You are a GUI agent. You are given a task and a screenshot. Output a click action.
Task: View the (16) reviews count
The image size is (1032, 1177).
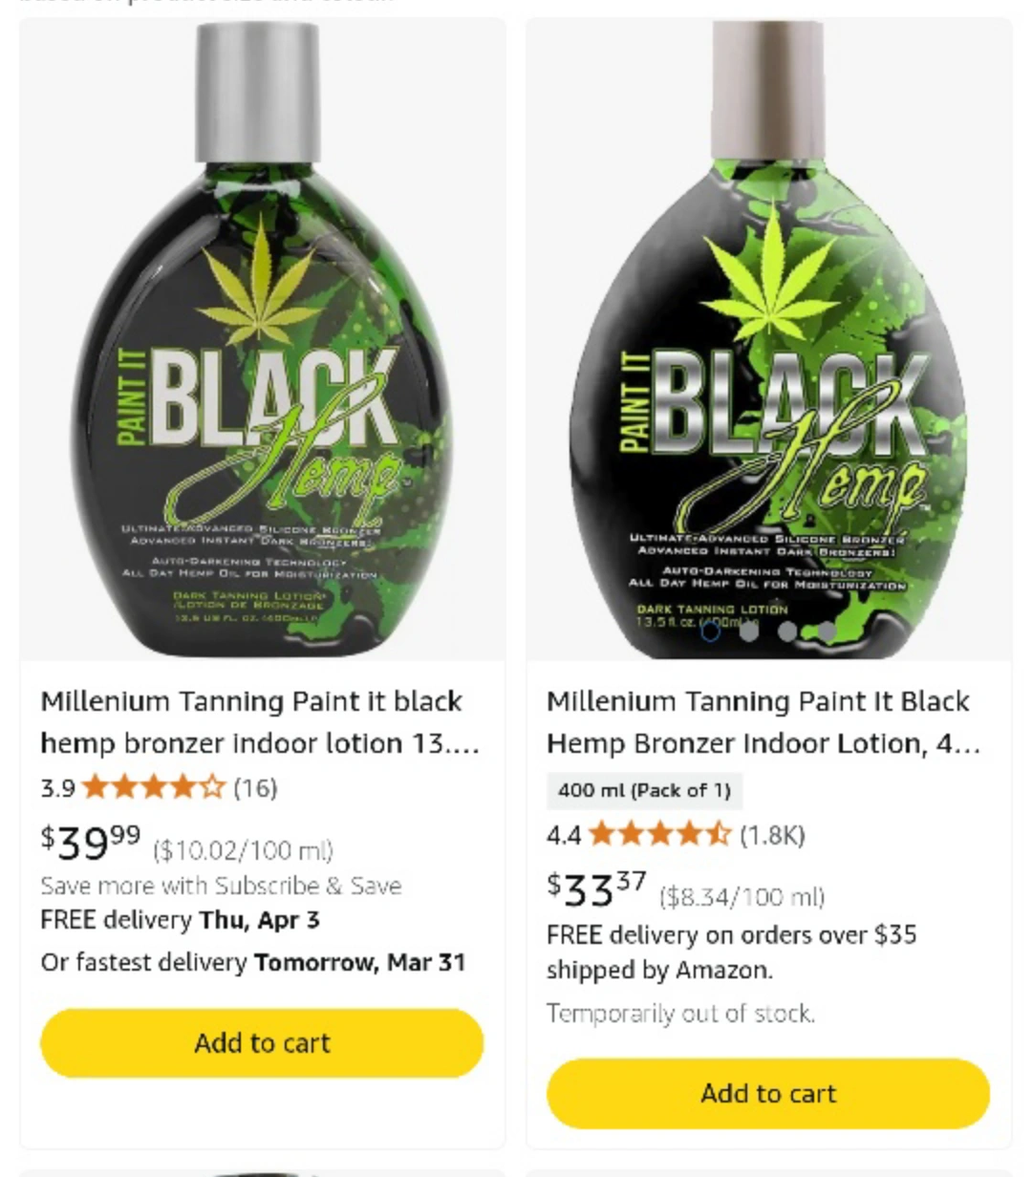pos(255,787)
